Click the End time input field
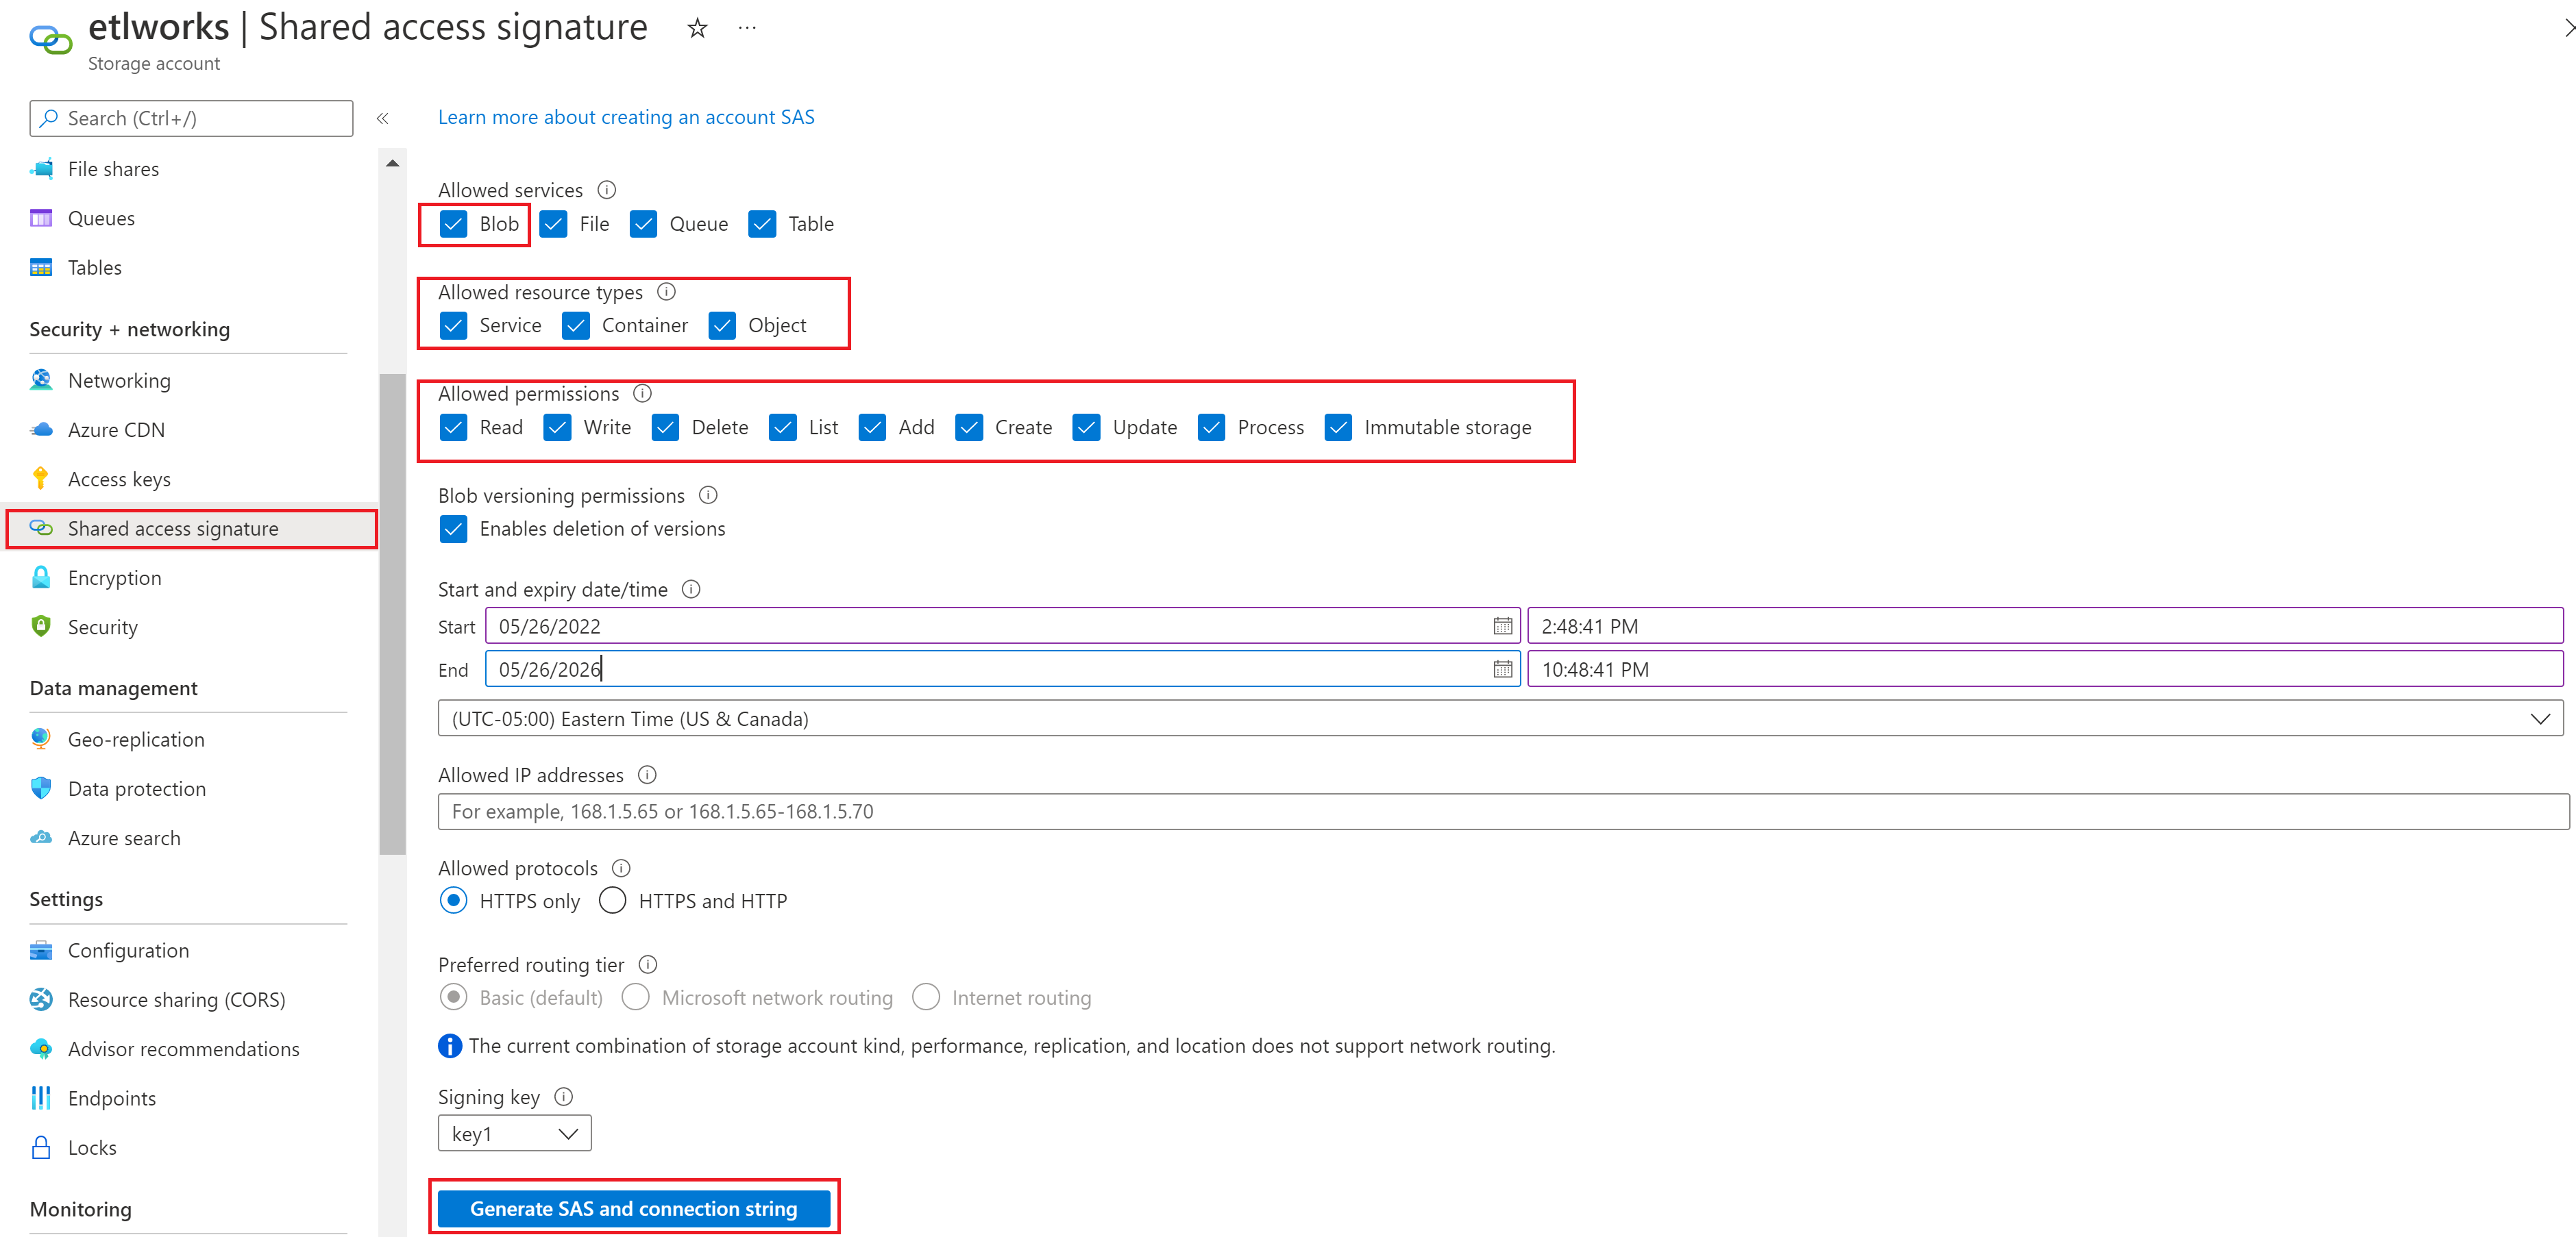The width and height of the screenshot is (2576, 1237). [x=2045, y=669]
